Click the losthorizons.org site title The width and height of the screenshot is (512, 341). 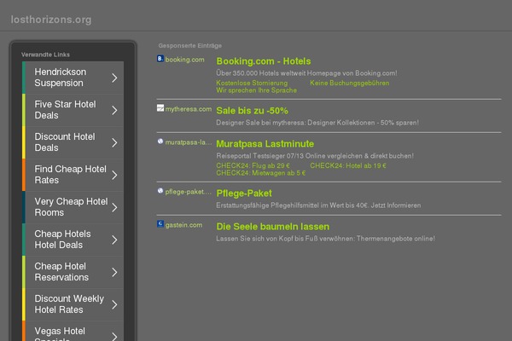[51, 20]
